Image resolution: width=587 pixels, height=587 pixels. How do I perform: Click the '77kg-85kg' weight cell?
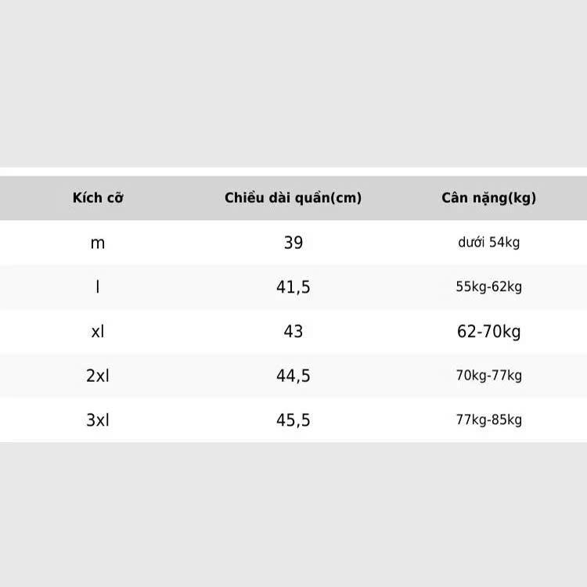488,420
